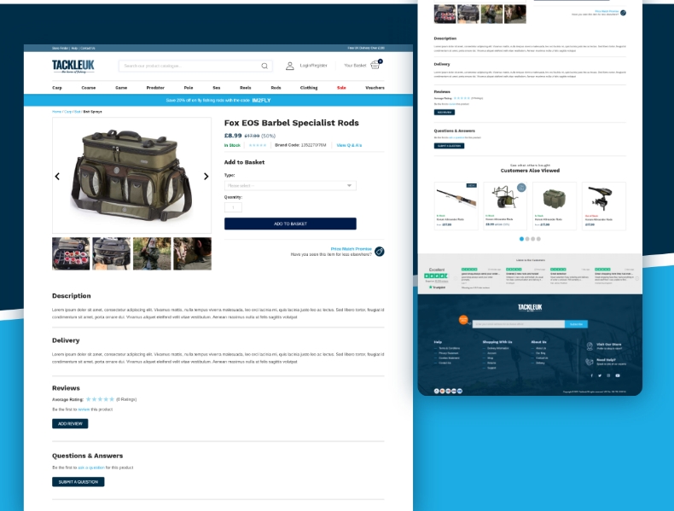
Task: Open the Sea category menu
Action: pos(216,88)
